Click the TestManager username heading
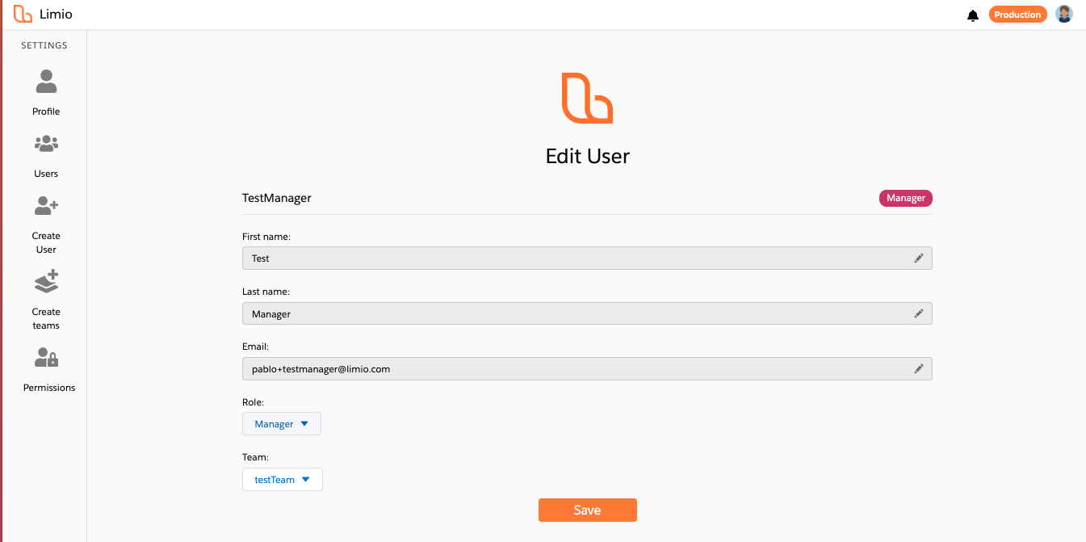 tap(277, 198)
